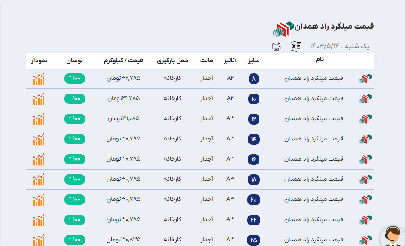
Task: Click the printer icon to print table
Action: [x=277, y=46]
